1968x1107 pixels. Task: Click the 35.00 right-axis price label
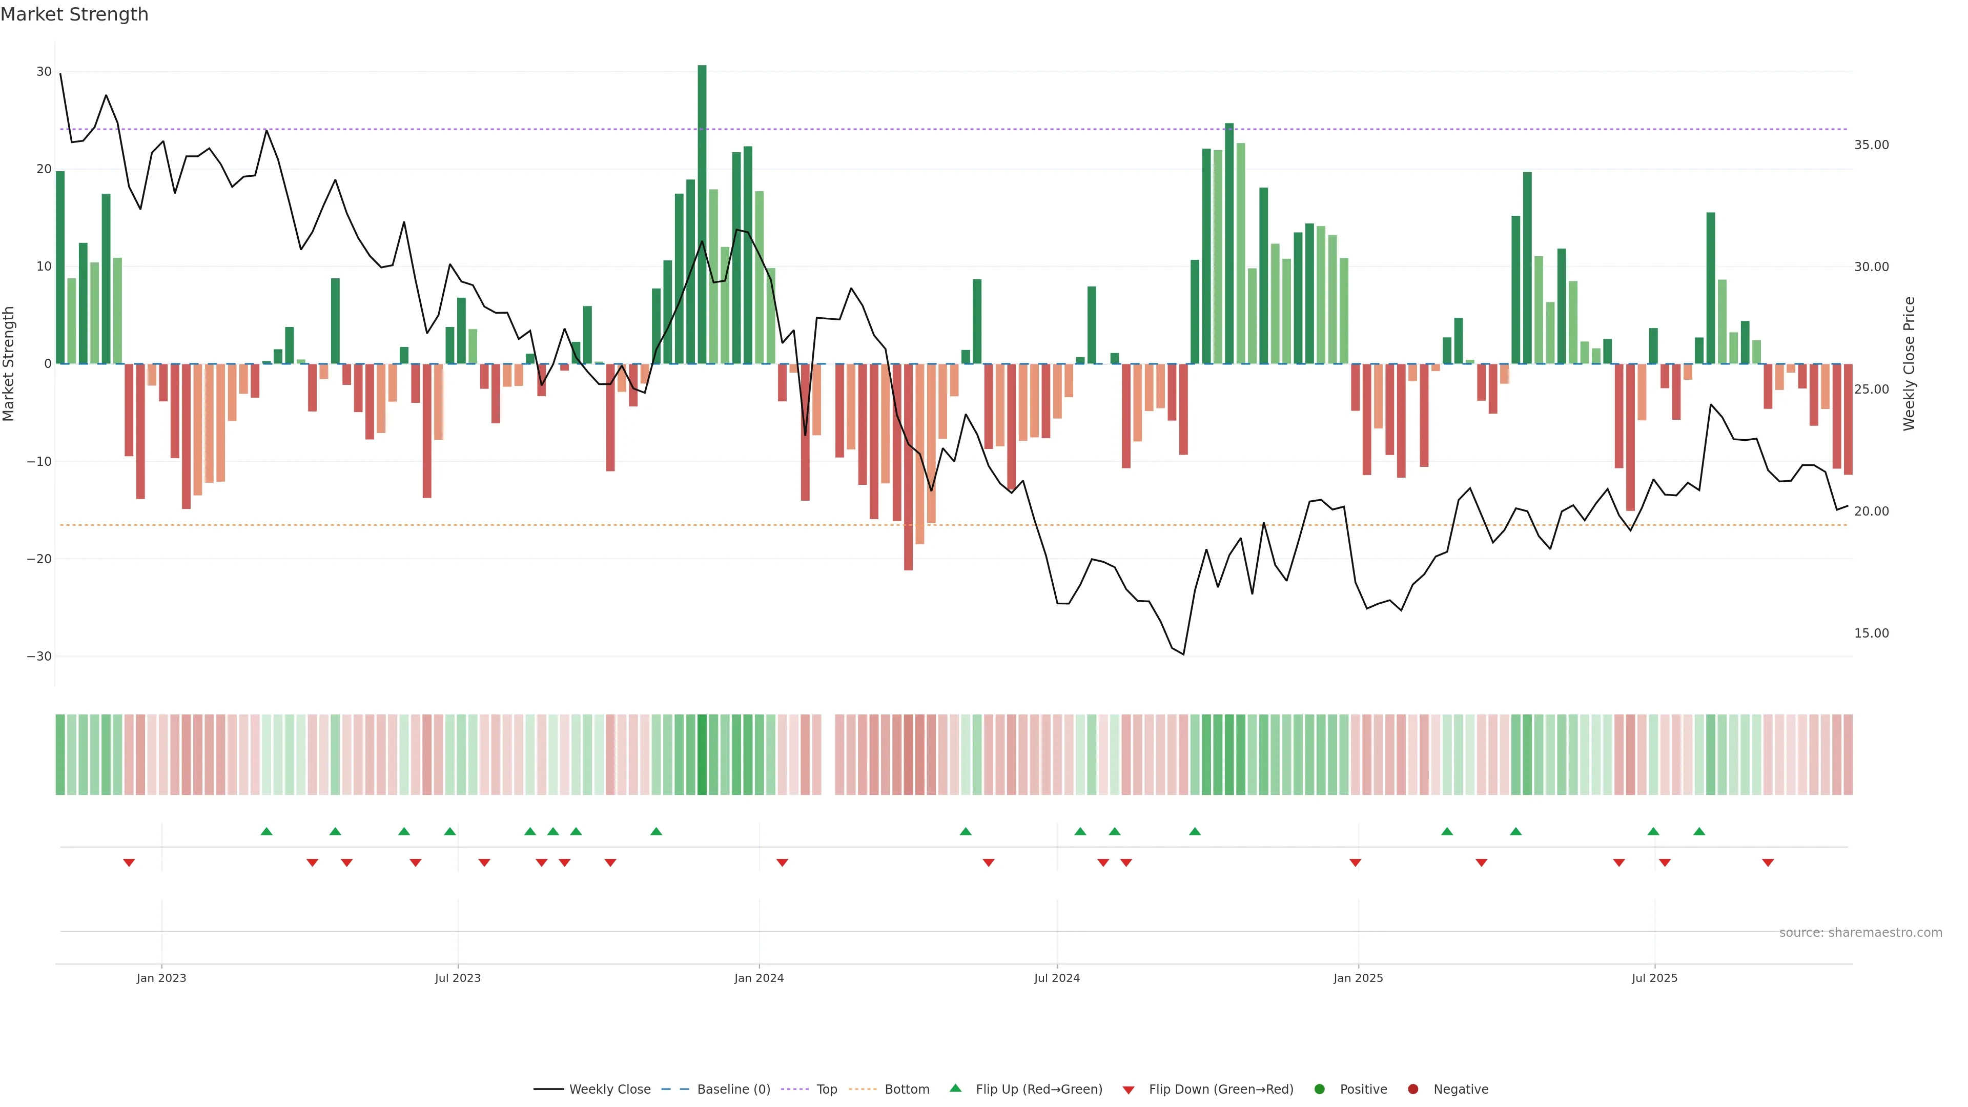pos(1871,145)
